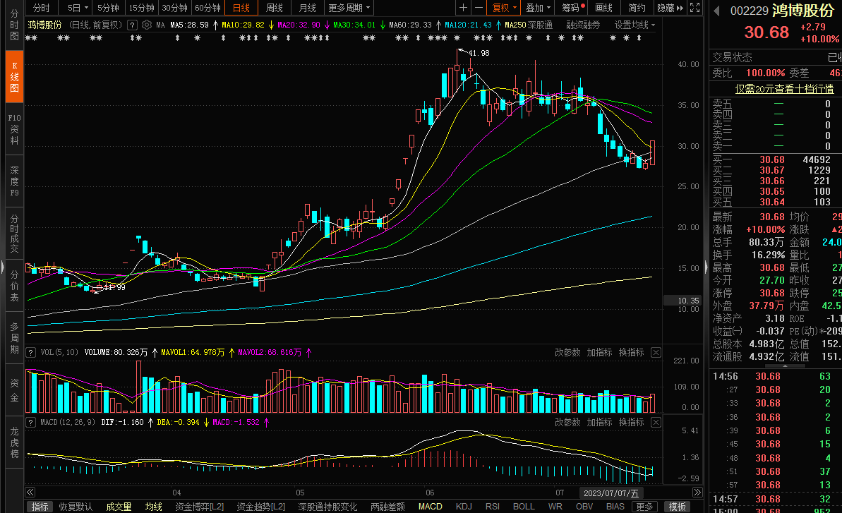Toggle RSI indicator at bottom bar
Viewport: 842px width, 513px height.
coord(493,507)
